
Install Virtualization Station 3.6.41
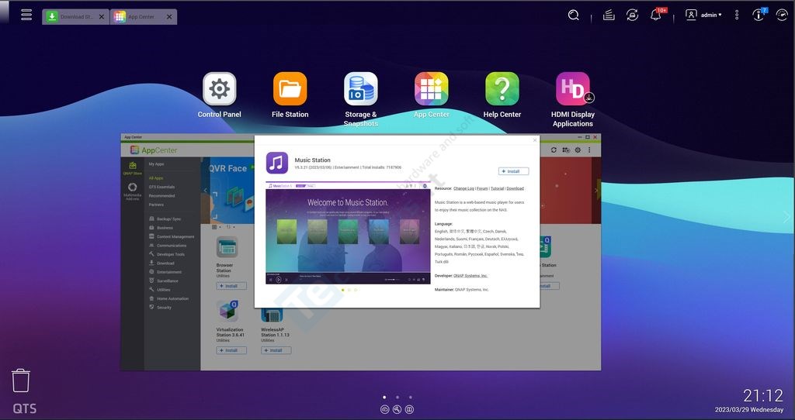(231, 351)
